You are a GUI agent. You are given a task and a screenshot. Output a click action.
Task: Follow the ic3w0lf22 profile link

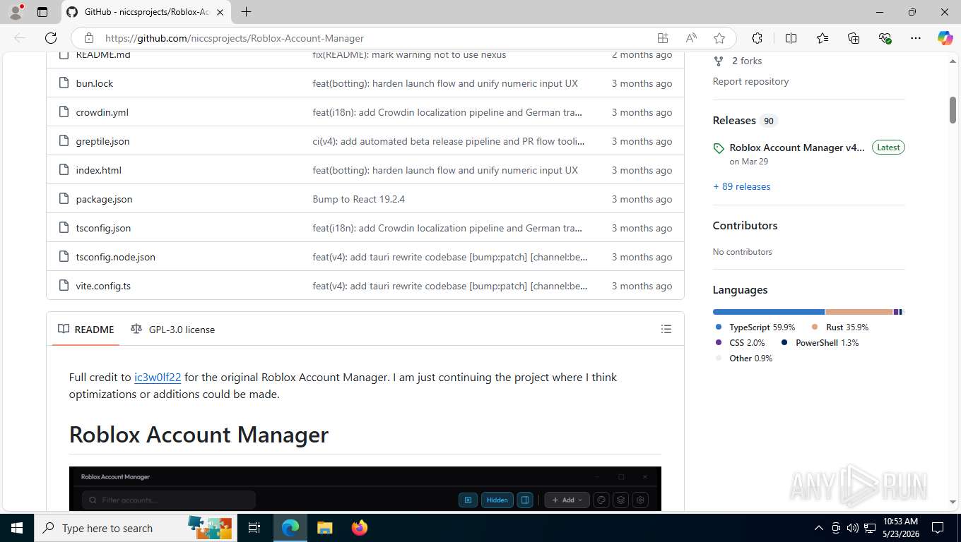[x=158, y=378]
